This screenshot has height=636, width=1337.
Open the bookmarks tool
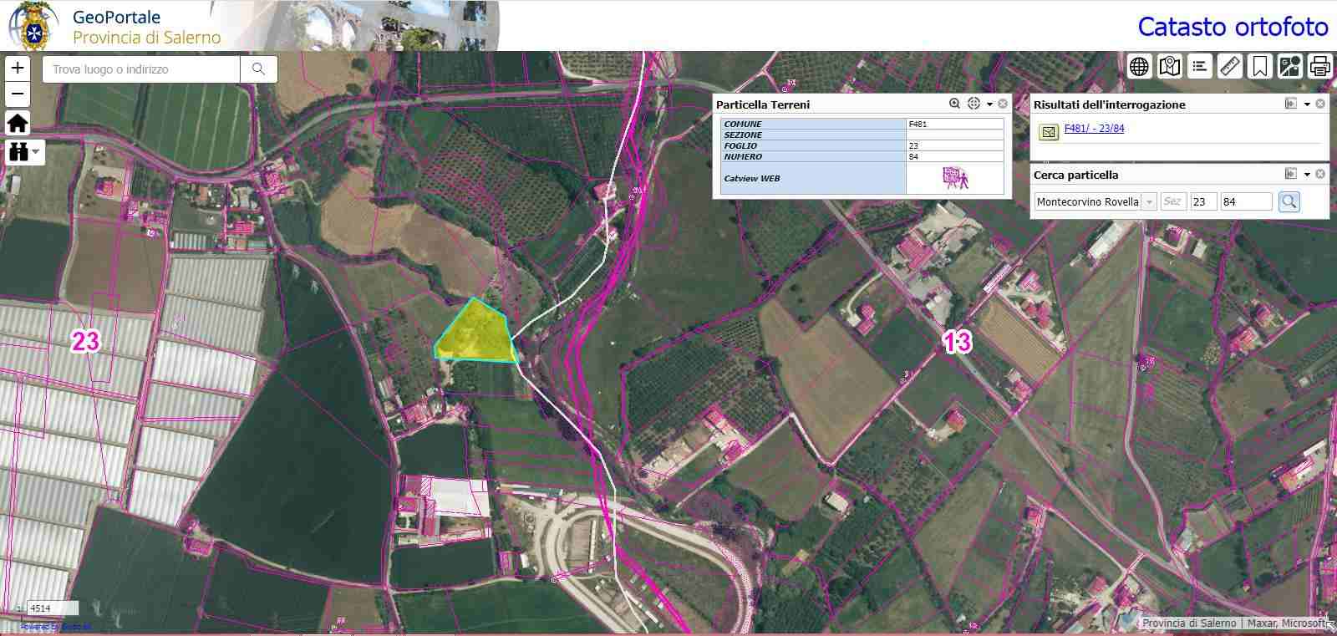(x=1259, y=66)
